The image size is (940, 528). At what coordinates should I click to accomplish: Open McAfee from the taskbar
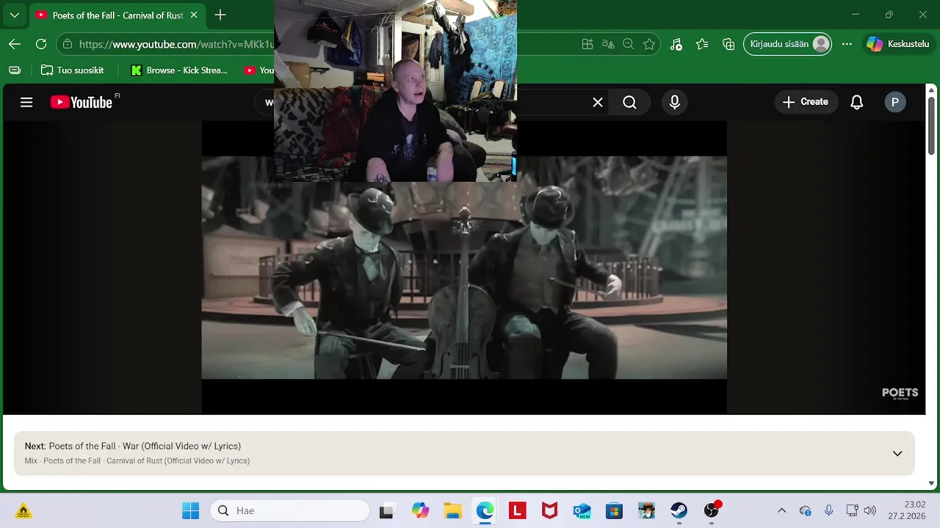549,510
